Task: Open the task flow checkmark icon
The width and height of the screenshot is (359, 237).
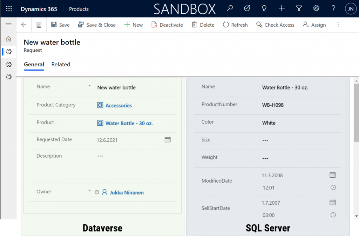Action: pos(247,8)
